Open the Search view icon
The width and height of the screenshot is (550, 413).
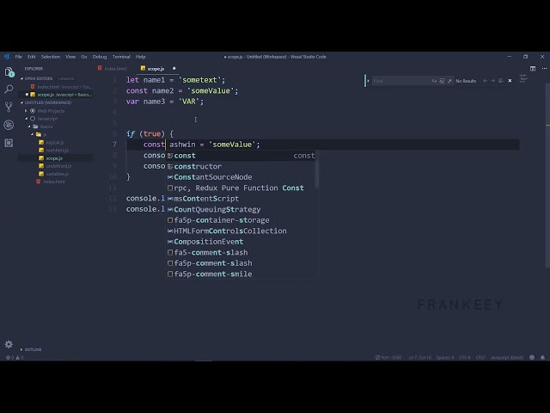tap(9, 89)
